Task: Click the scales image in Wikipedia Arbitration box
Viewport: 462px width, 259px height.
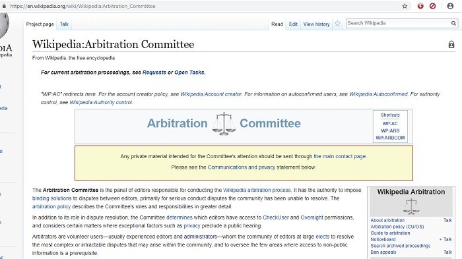Action: (x=411, y=206)
